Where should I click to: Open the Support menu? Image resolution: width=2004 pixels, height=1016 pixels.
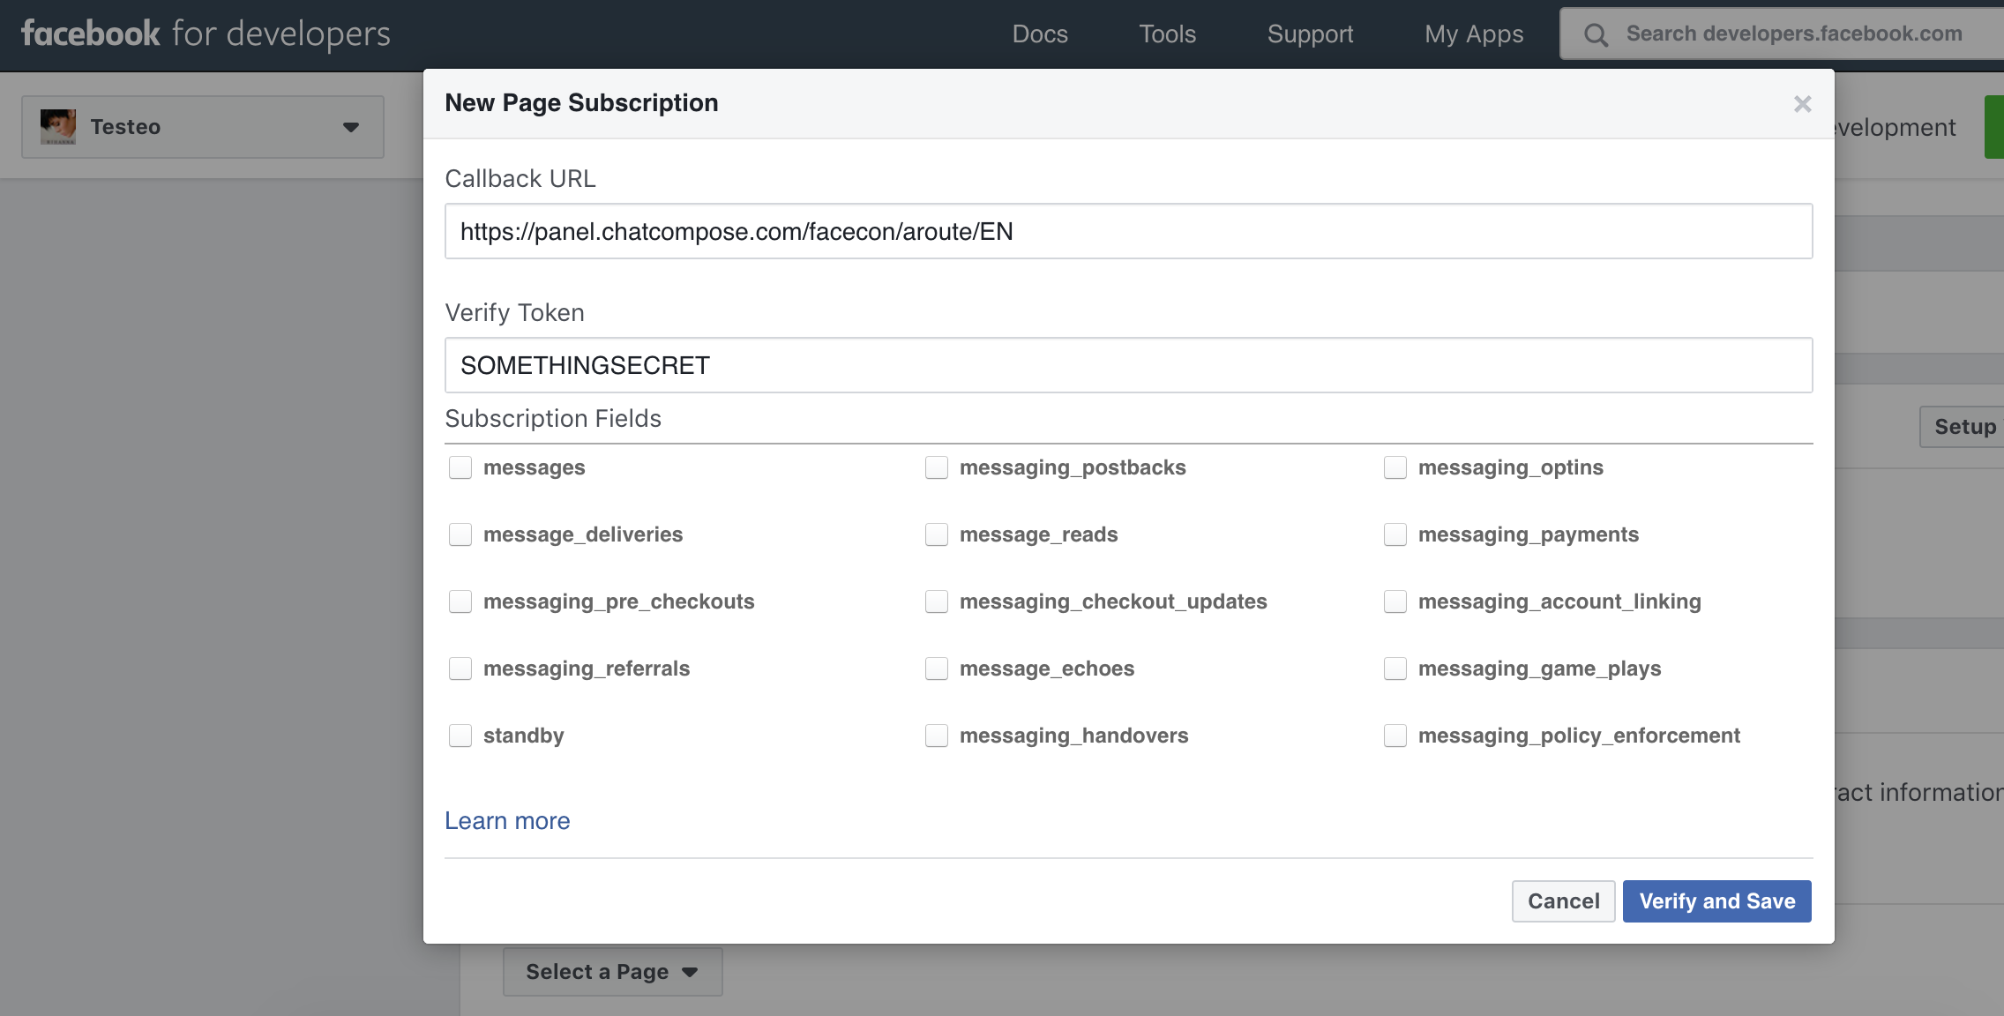click(x=1310, y=34)
